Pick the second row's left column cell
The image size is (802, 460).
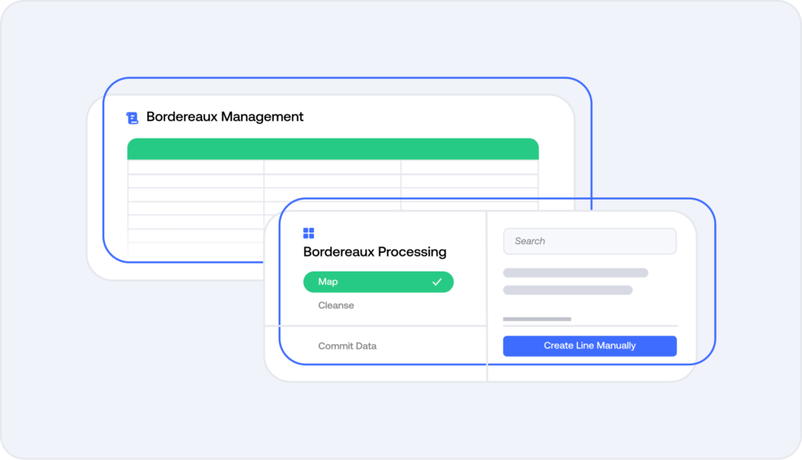coord(195,181)
